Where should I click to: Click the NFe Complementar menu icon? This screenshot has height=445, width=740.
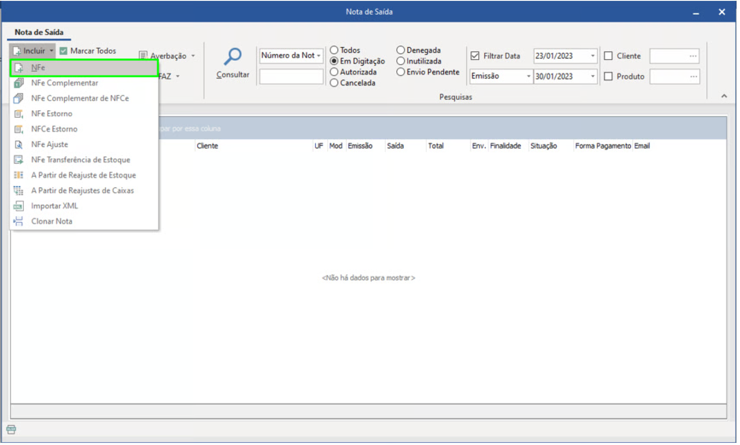click(19, 83)
